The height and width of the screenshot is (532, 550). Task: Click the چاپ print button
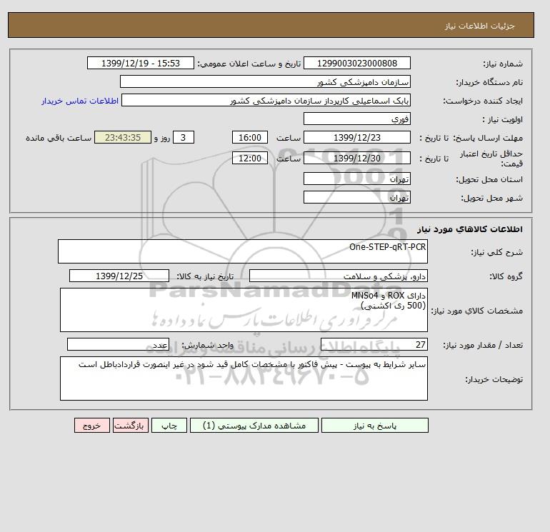coord(169,426)
